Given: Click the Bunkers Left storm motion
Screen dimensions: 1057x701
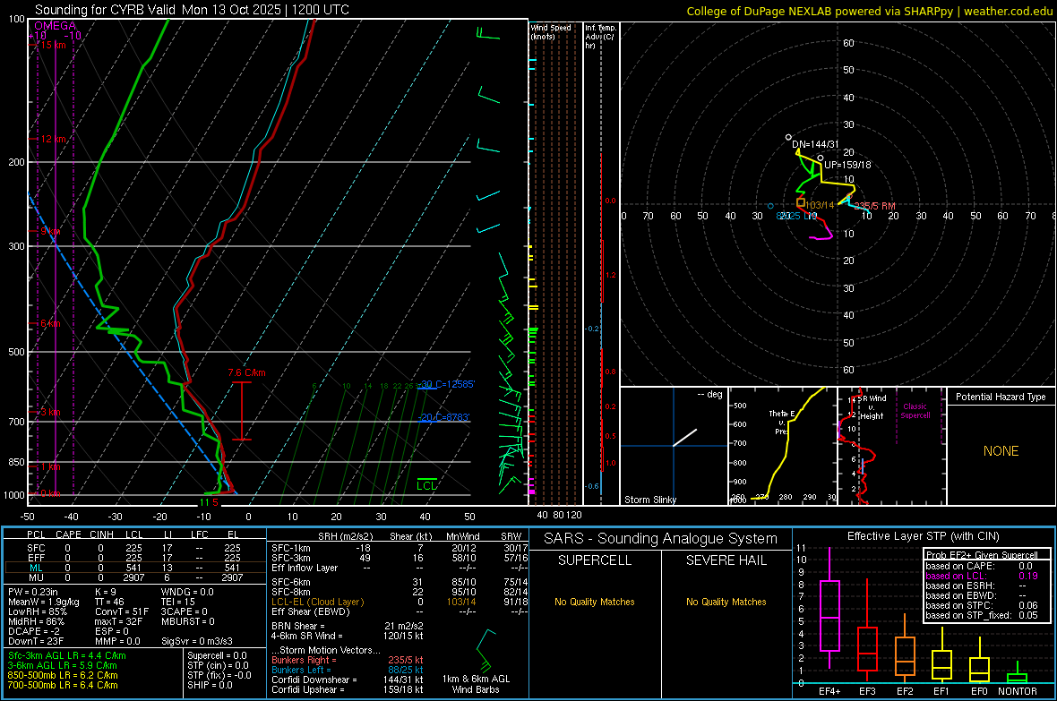Looking at the screenshot, I should pos(348,670).
